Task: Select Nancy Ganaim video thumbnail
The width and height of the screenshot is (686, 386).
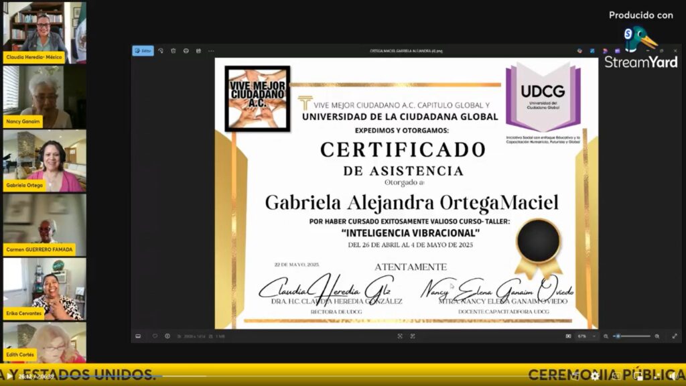Action: [x=45, y=96]
